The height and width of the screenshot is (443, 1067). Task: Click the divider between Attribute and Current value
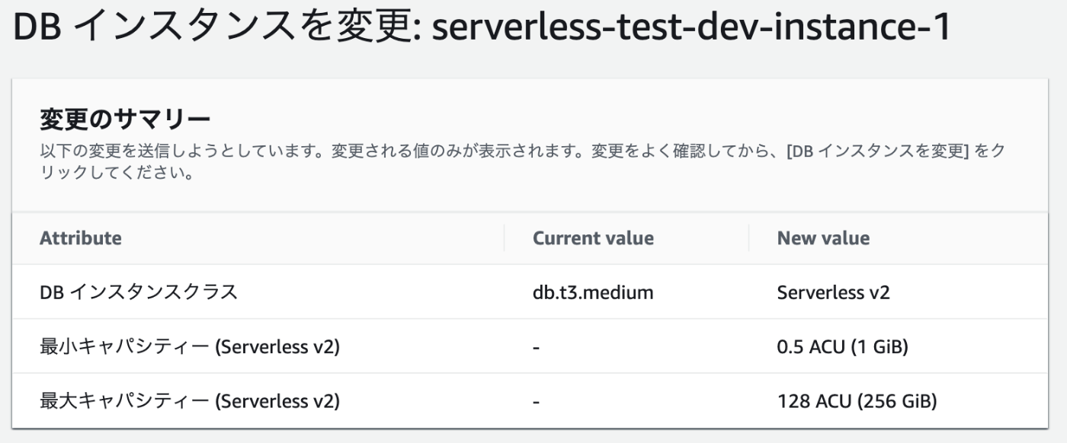click(x=504, y=237)
